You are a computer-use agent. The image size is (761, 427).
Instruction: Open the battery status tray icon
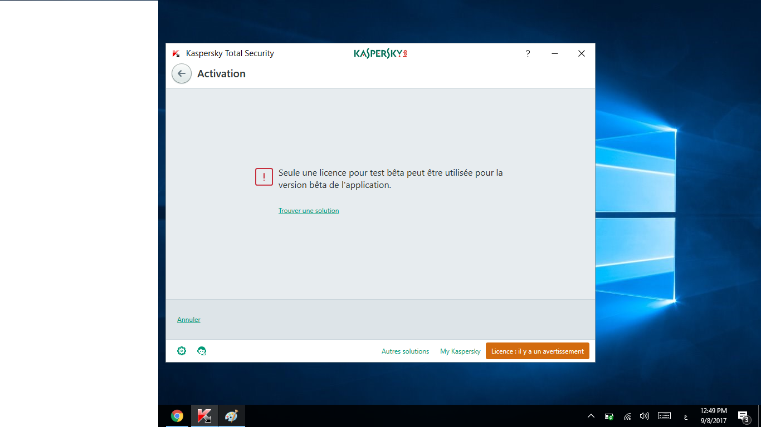coord(609,416)
